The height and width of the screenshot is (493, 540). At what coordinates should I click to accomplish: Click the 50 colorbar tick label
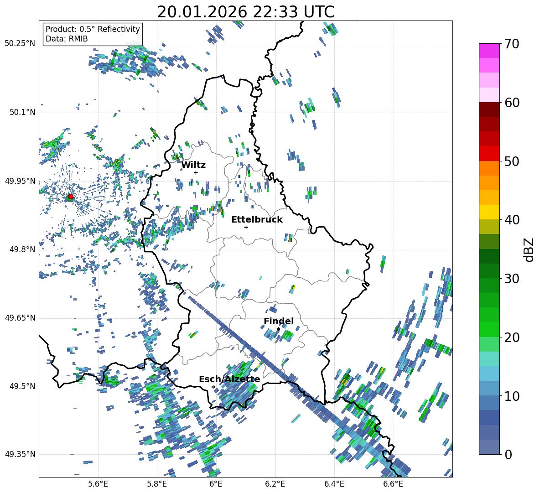(x=512, y=161)
